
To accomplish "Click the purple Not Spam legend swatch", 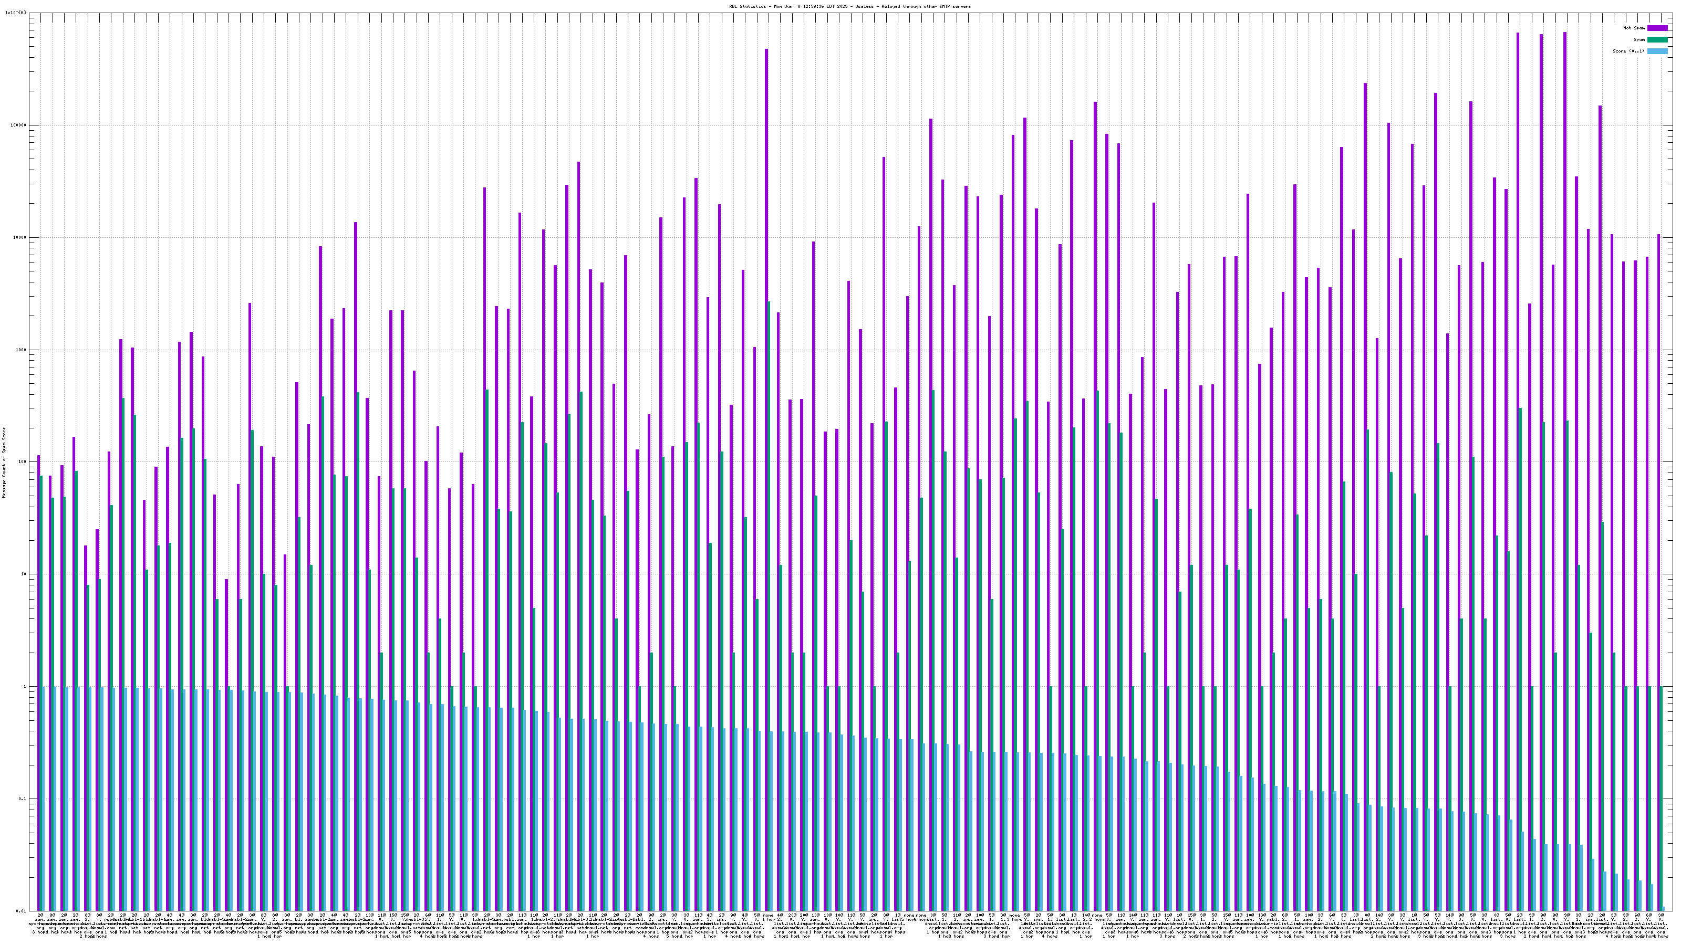I will click(1657, 28).
